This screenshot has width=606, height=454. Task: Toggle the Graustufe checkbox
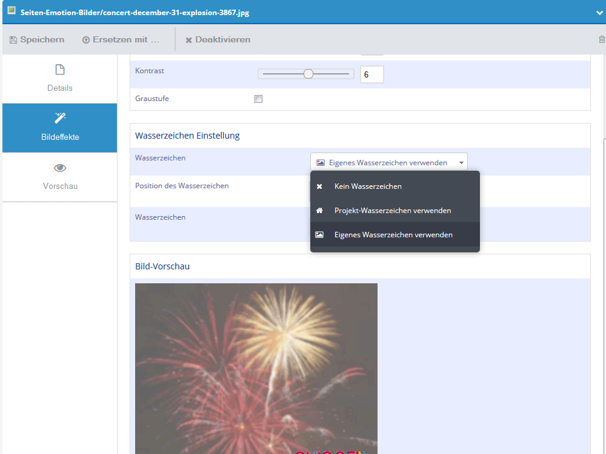tap(259, 99)
